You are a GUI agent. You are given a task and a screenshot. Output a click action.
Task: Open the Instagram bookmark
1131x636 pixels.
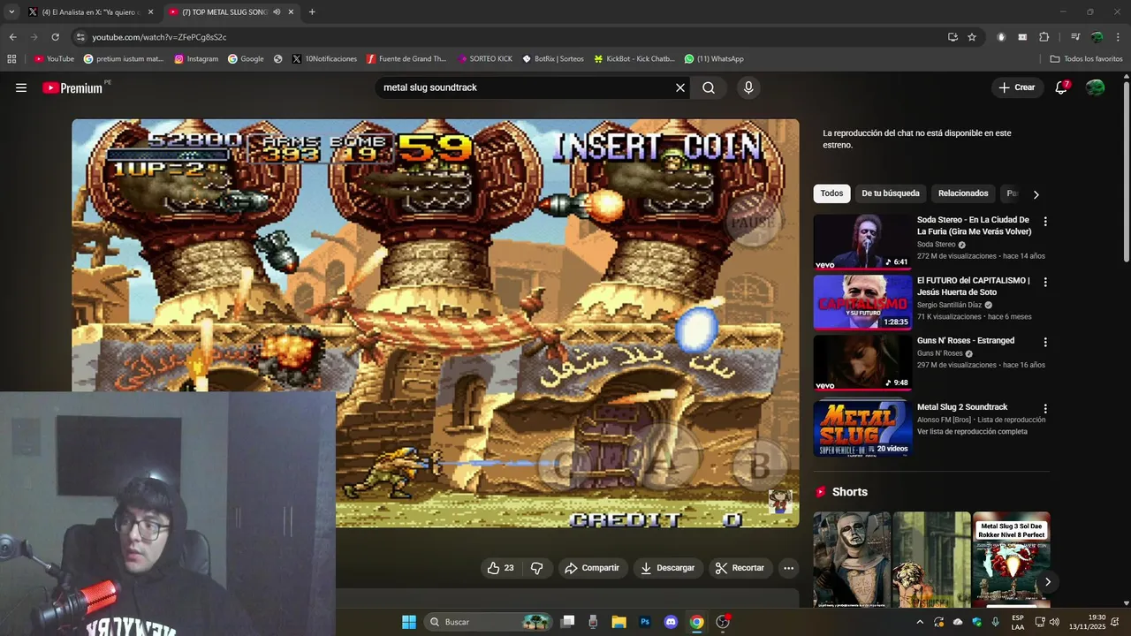pos(196,59)
